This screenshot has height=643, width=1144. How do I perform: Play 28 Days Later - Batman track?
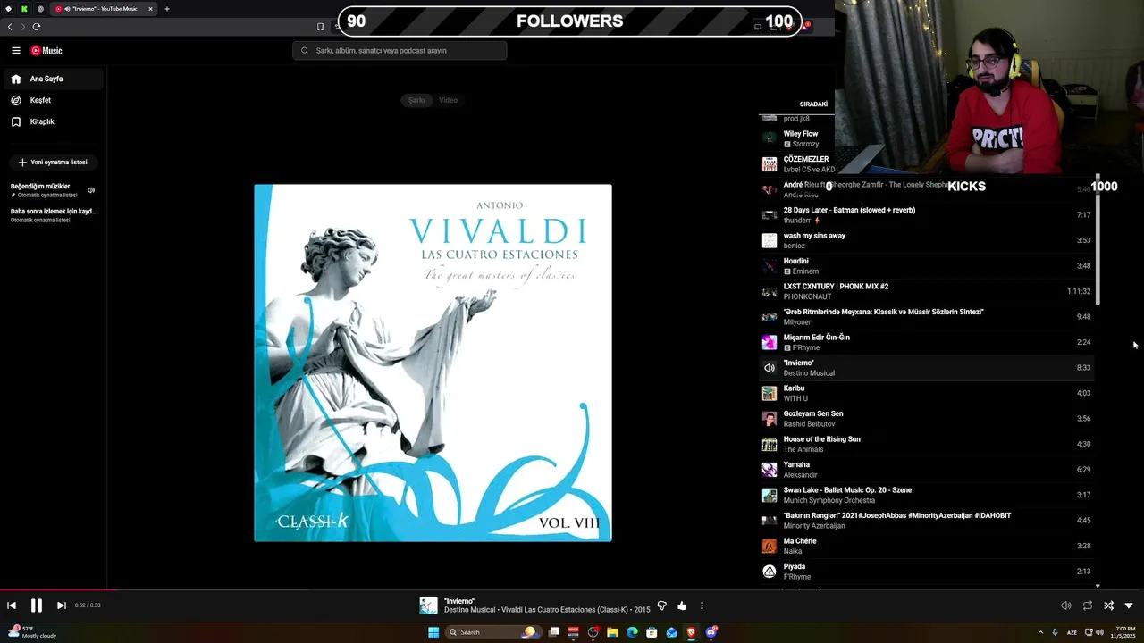point(926,215)
